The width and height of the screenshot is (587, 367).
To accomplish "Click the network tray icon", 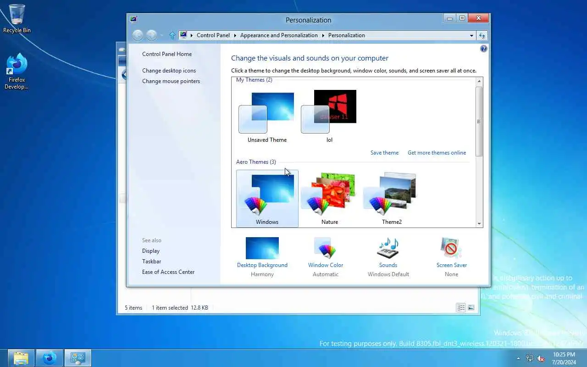I will (x=530, y=358).
